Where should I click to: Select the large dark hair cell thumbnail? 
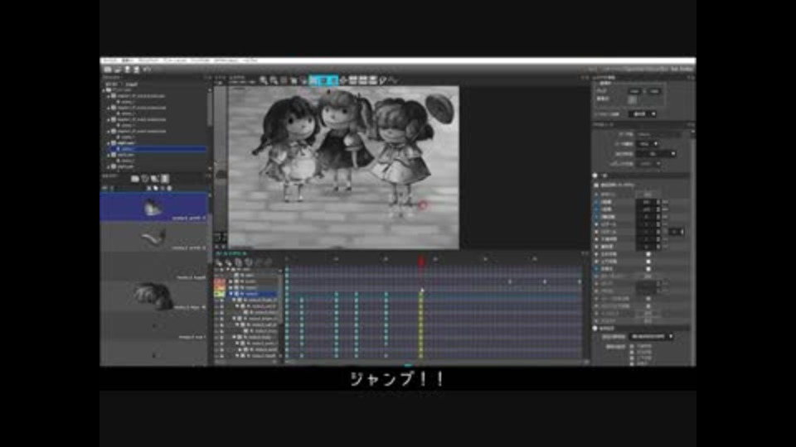pyautogui.click(x=154, y=296)
